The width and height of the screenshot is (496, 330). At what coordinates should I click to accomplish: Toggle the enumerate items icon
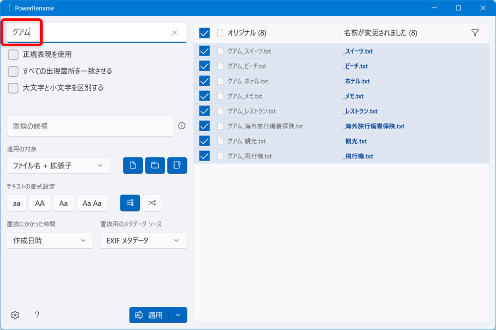pos(129,203)
